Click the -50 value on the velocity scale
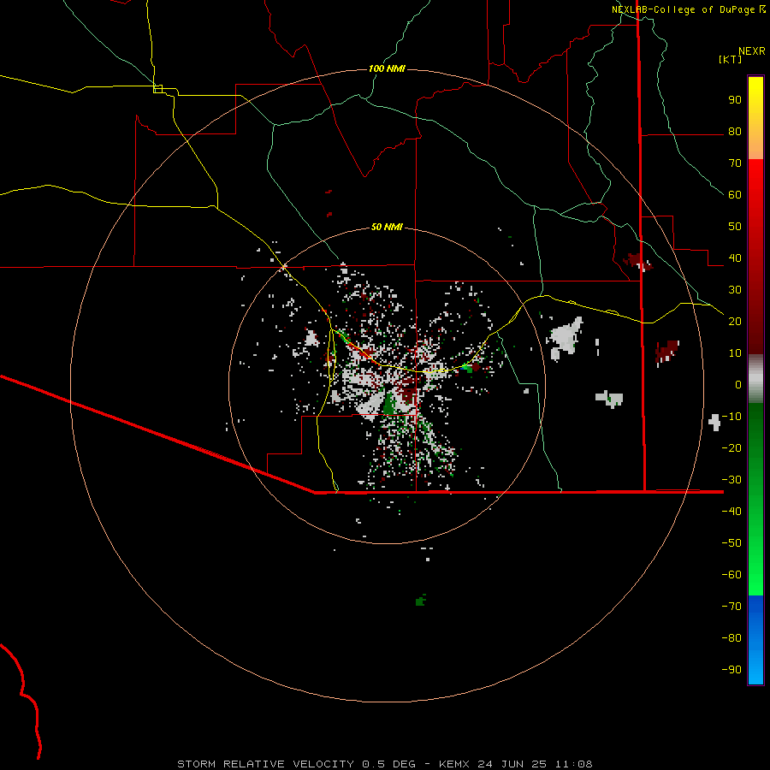Viewport: 770px width, 770px height. pos(731,543)
